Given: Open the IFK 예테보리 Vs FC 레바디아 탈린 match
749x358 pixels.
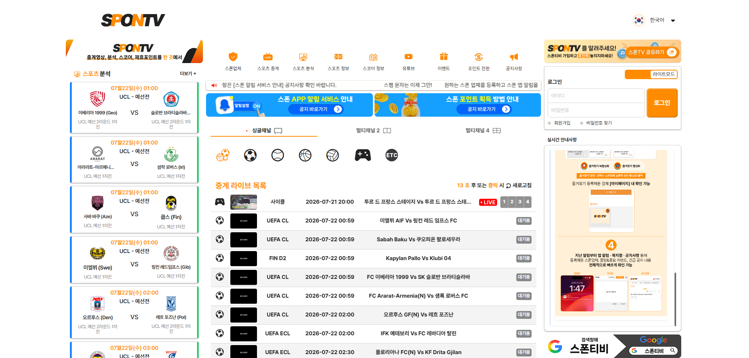Looking at the screenshot, I should coord(418,333).
